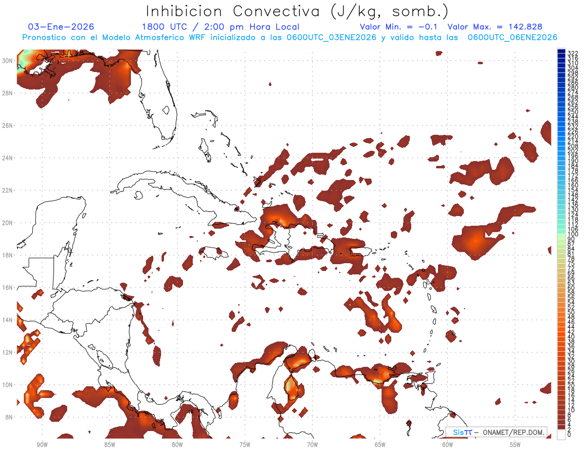Click "Pronóstico con el Modelo Atmósferico WRF" text
The width and height of the screenshot is (584, 451).
[115, 37]
